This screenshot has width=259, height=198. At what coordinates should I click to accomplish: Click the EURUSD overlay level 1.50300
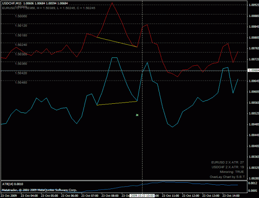21,54
